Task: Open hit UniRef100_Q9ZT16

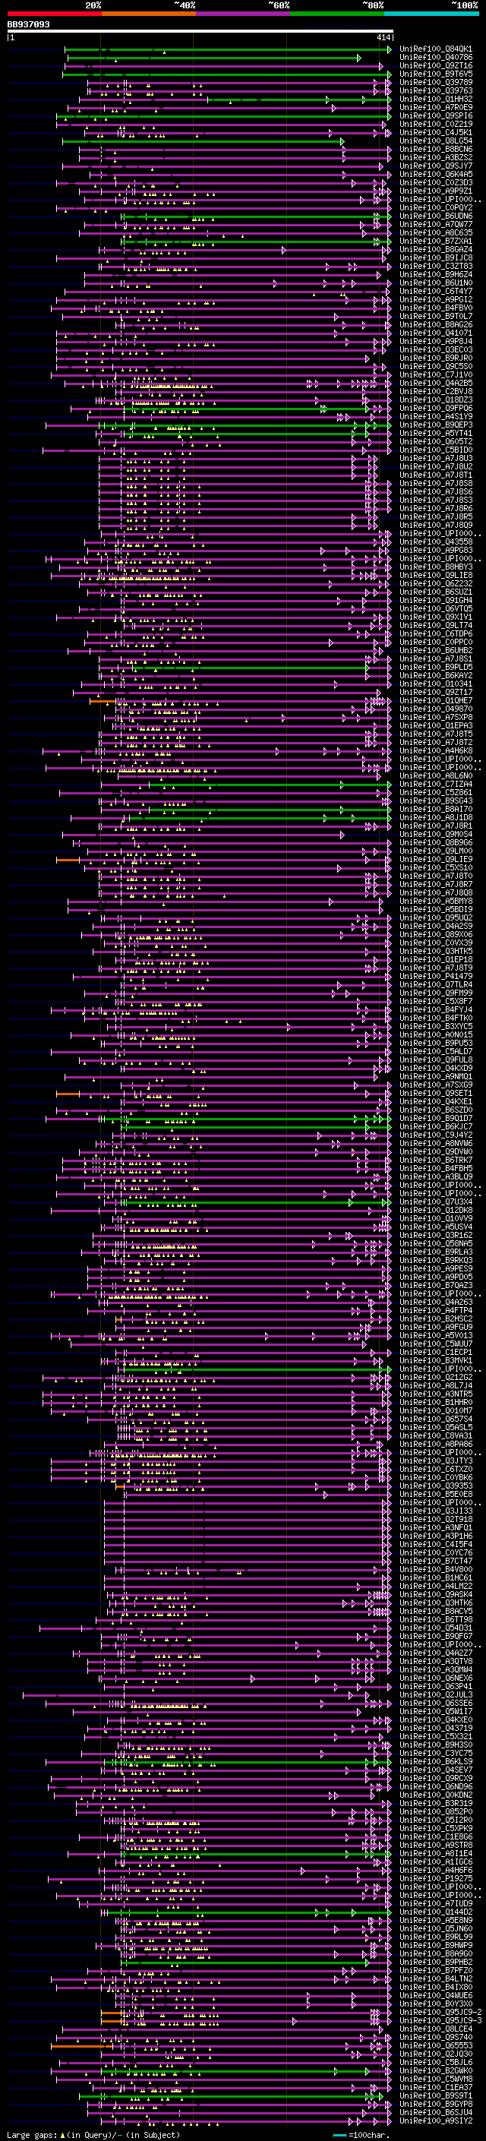Action: 436,65
